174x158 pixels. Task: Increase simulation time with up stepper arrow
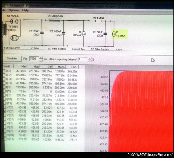[x=41, y=58]
